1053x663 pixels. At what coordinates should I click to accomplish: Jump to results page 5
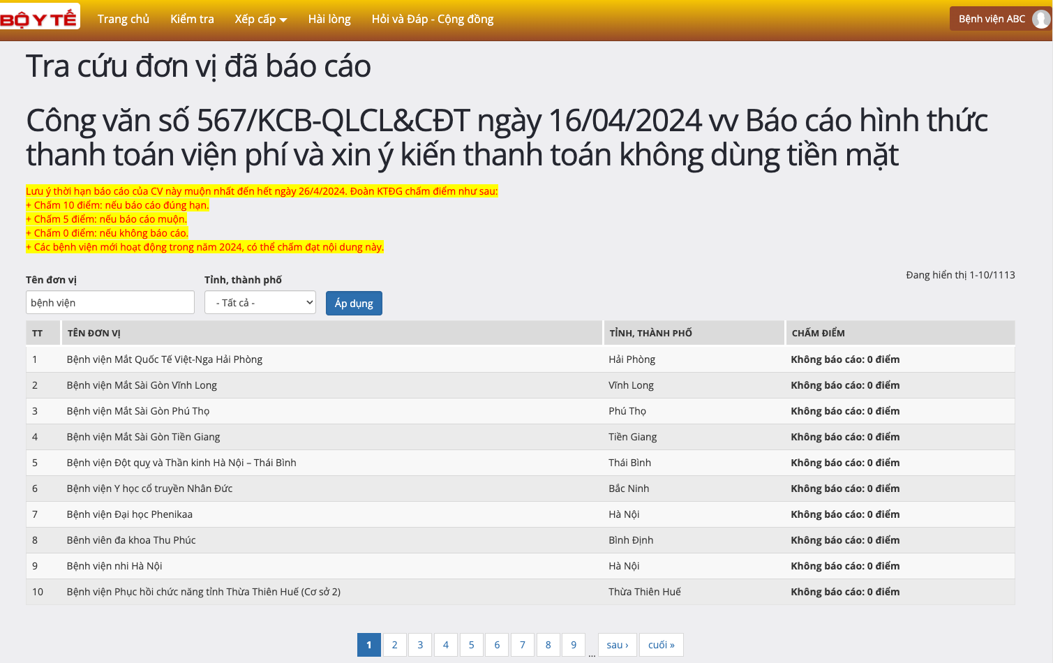point(472,645)
